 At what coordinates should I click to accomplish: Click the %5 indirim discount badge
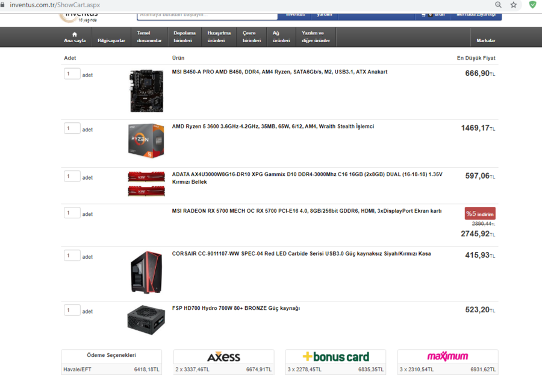tap(480, 213)
